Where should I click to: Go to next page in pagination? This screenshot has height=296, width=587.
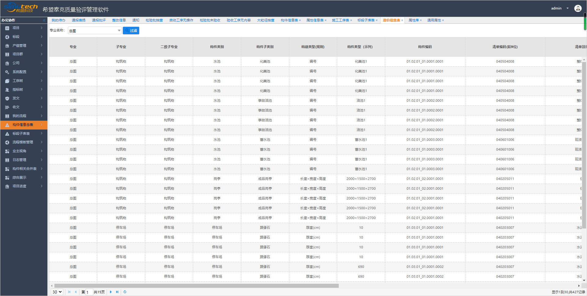111,292
